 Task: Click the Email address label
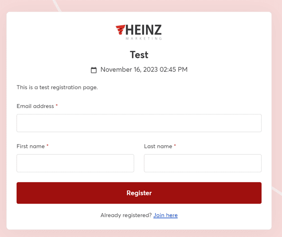35,106
